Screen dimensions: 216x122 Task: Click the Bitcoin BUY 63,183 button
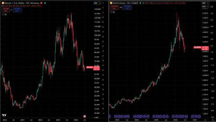tap(17, 10)
